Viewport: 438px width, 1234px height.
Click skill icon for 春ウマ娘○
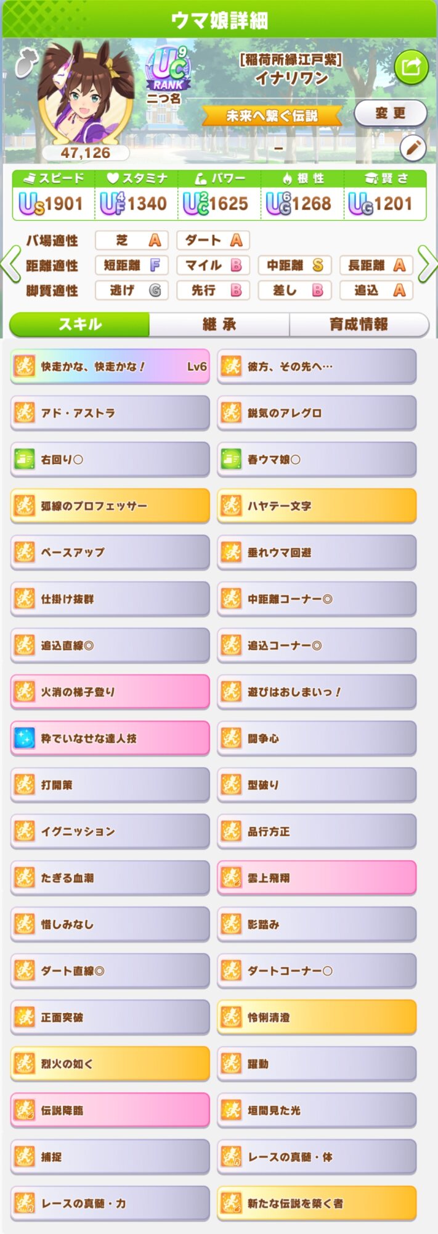232,460
